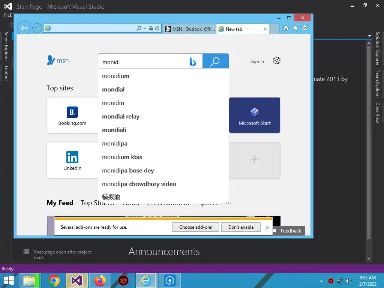Open the Toolbox side tab
This screenshot has width=384, height=288.
(x=6, y=73)
